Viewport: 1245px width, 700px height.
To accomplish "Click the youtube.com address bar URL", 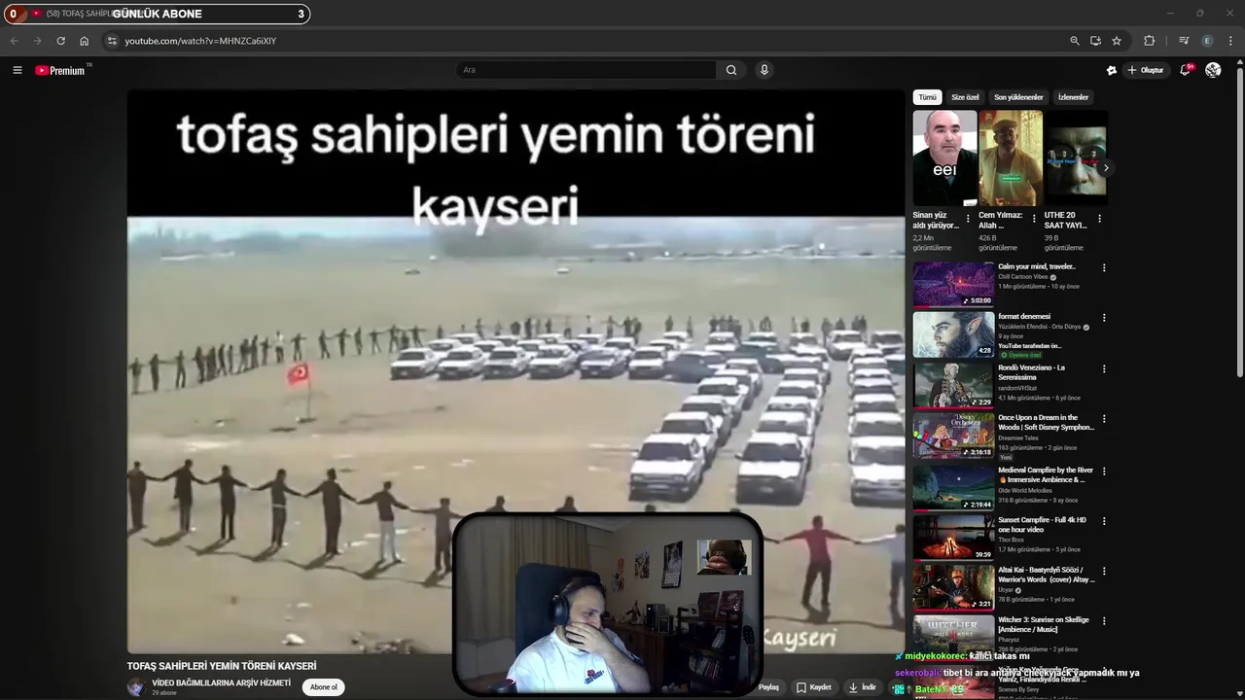I will [x=200, y=41].
